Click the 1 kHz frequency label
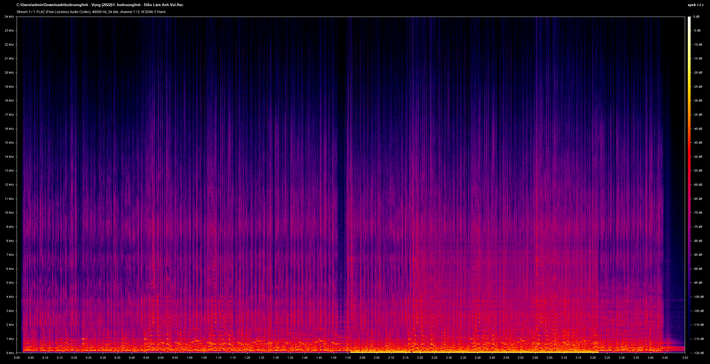Viewport: 710px width, 364px height. 10,339
